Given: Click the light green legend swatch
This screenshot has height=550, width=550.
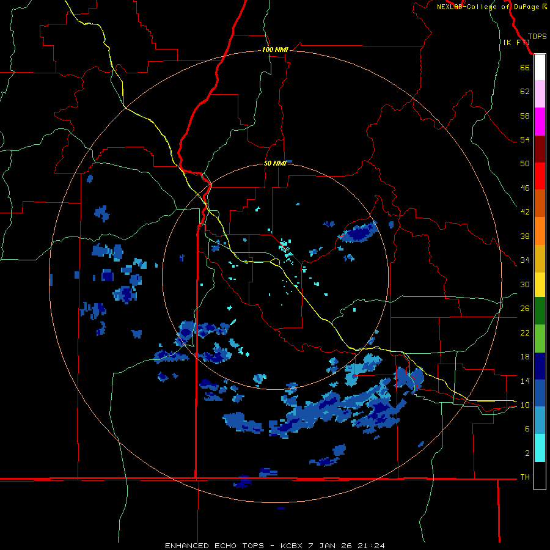Looking at the screenshot, I should tap(540, 339).
